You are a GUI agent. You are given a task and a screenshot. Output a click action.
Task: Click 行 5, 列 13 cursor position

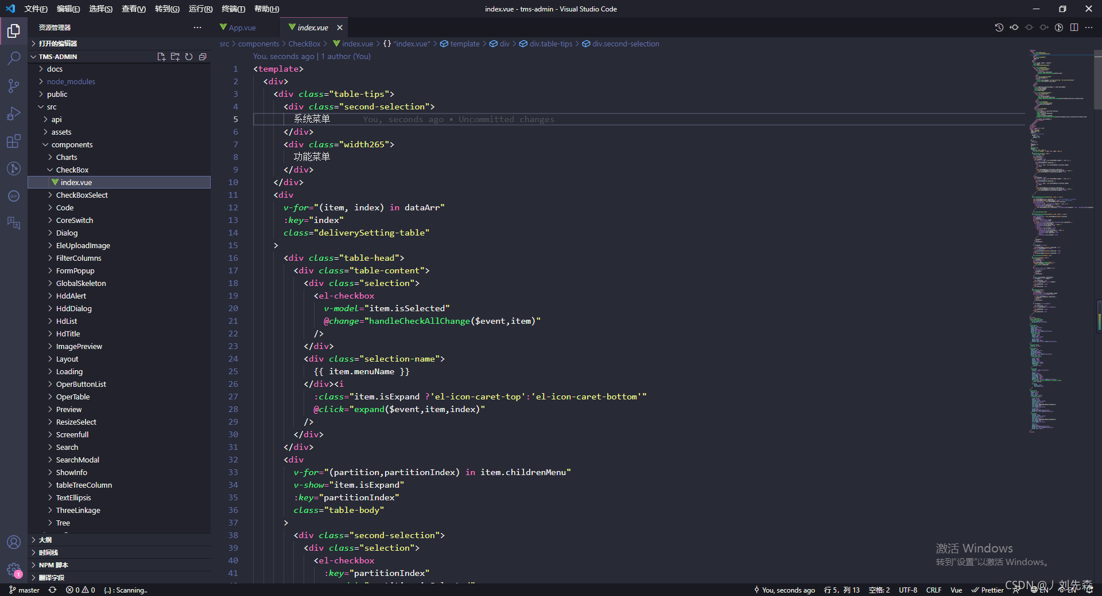841,590
